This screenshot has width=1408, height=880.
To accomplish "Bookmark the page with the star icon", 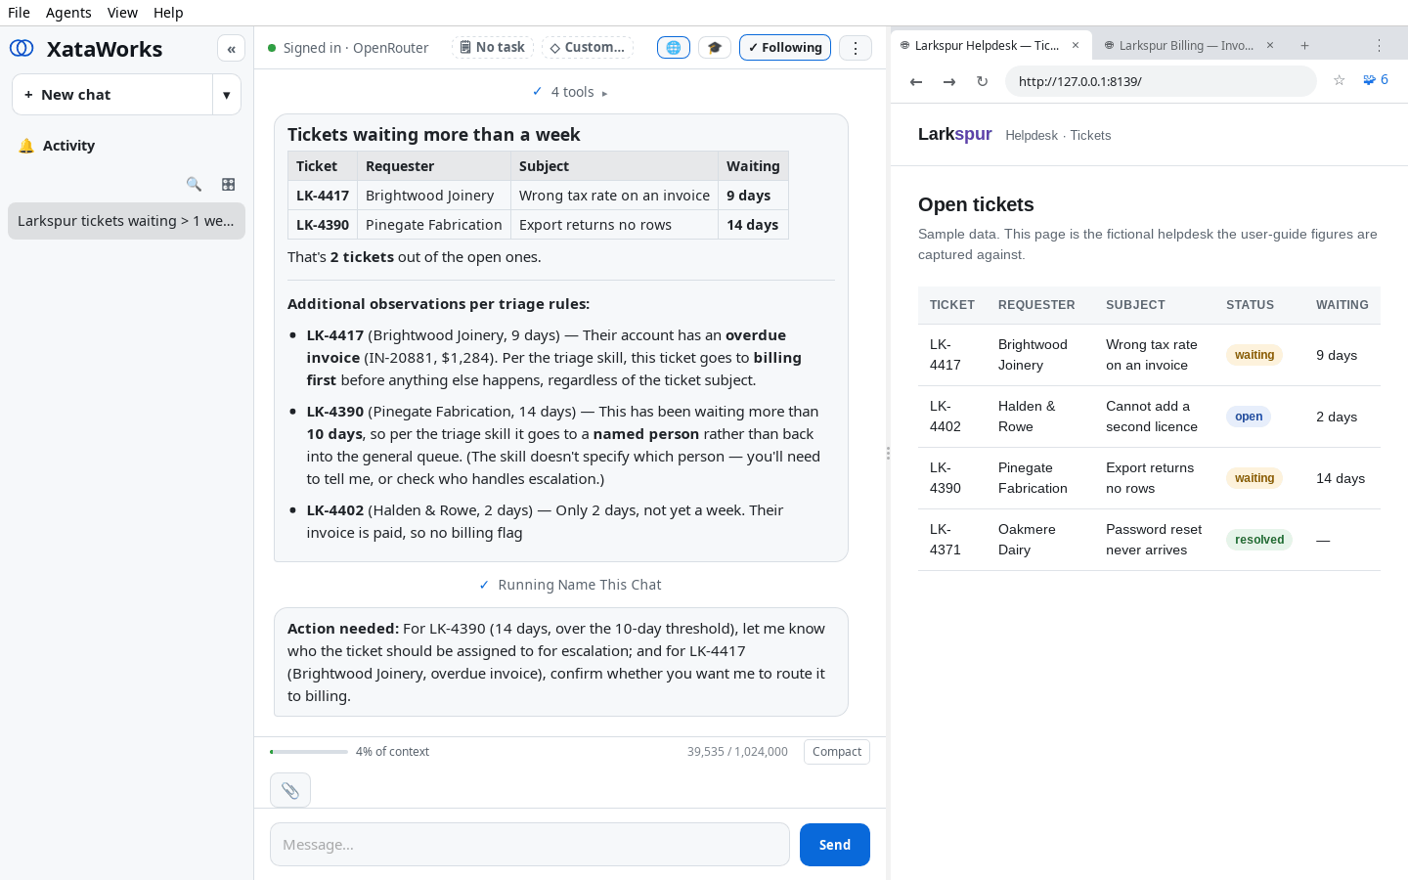I will (1340, 80).
